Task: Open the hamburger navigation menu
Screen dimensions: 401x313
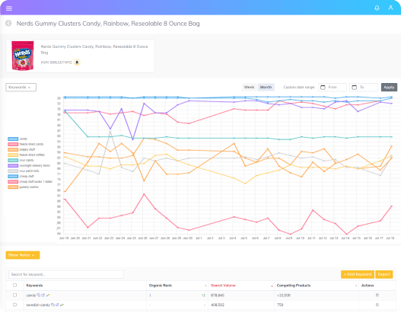Action: (x=9, y=8)
